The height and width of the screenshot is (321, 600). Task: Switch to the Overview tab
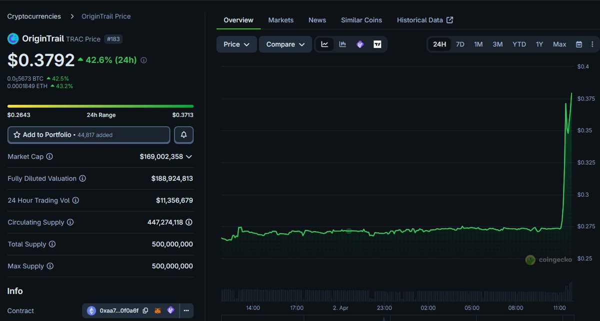238,20
